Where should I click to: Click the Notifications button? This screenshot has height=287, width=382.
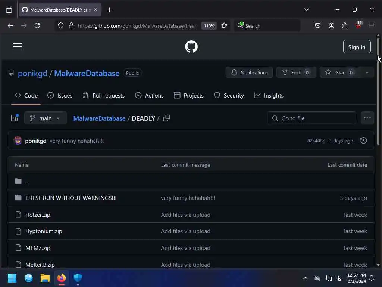coord(249,72)
